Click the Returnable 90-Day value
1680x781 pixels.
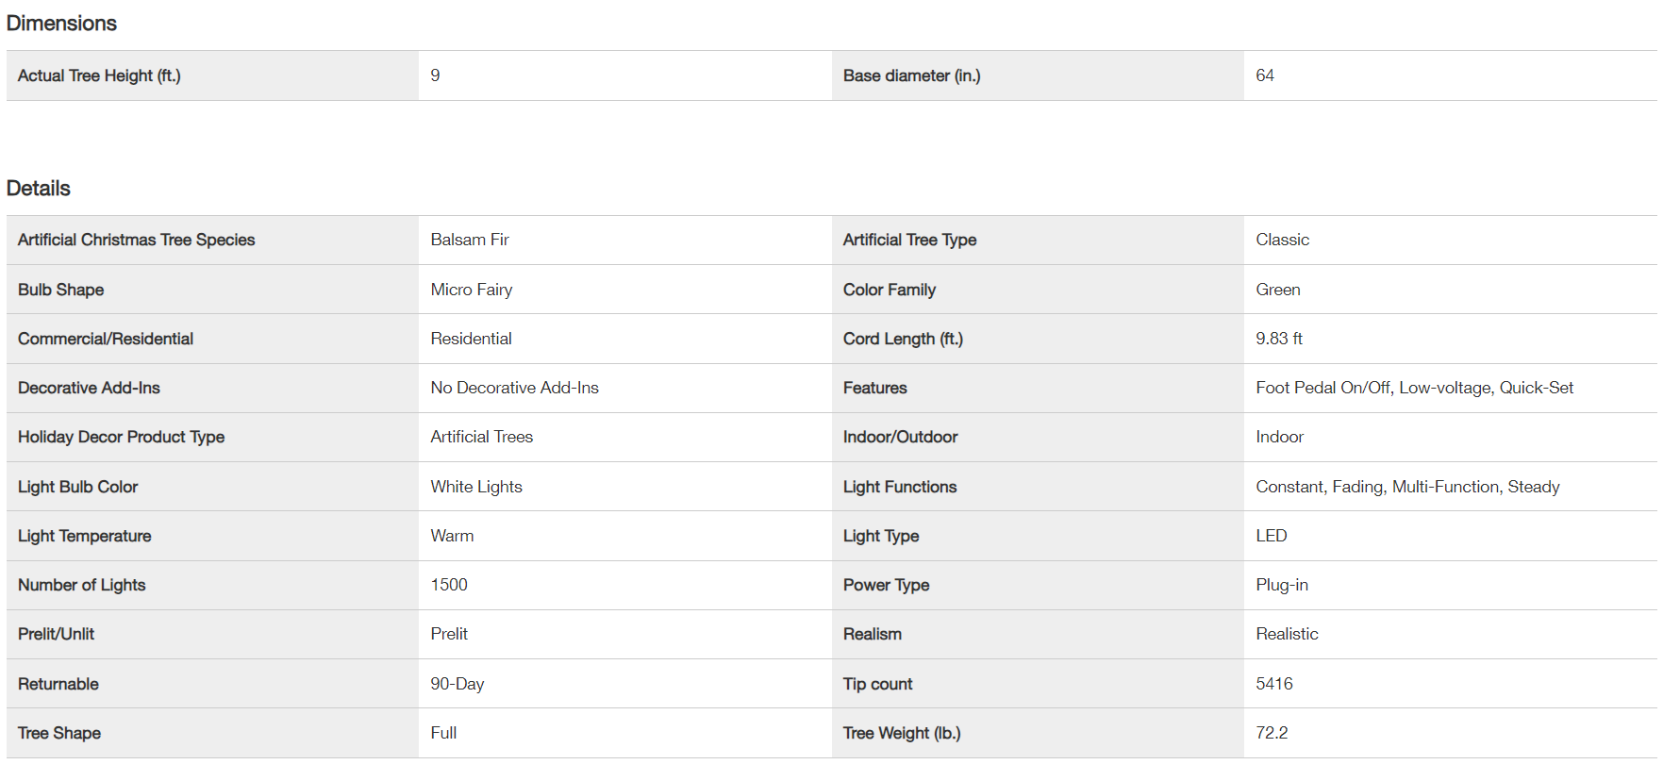click(x=457, y=684)
